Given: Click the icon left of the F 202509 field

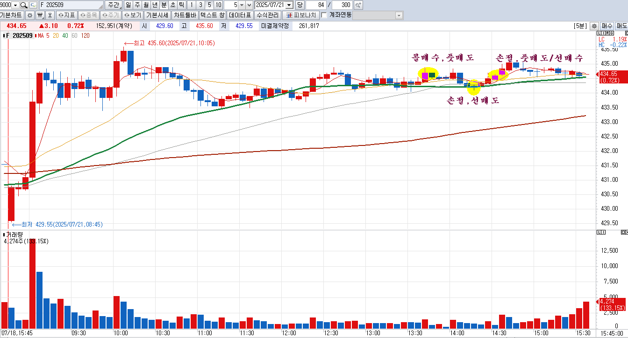Looking at the screenshot, I should (x=34, y=5).
